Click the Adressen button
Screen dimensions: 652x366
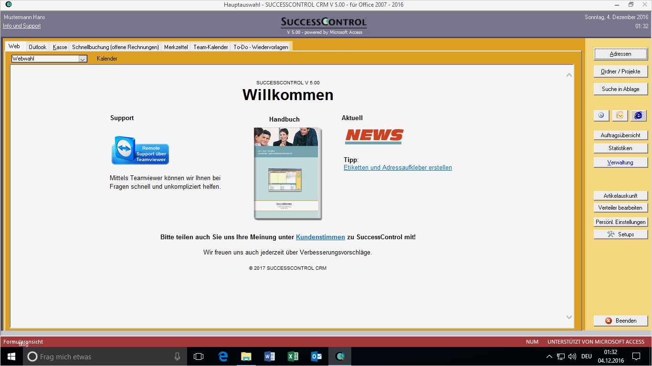click(620, 54)
